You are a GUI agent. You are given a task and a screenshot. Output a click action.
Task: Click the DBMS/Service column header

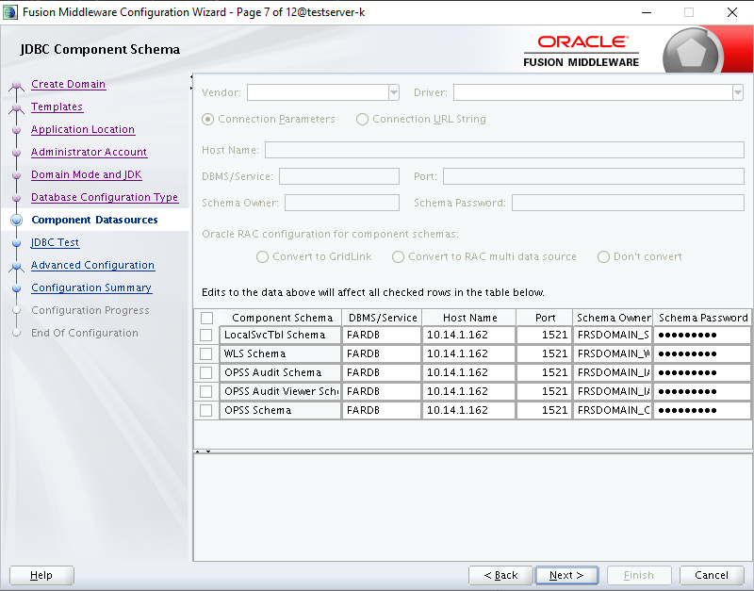click(383, 318)
